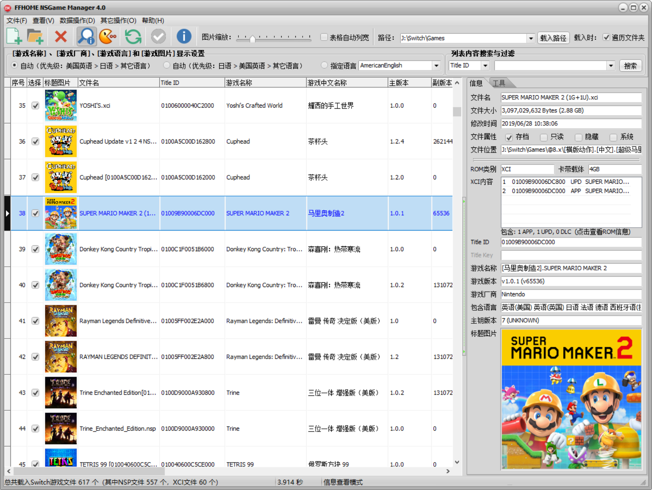Click the 主版本 column header
Viewport: 652px width, 490px height.
coord(410,83)
